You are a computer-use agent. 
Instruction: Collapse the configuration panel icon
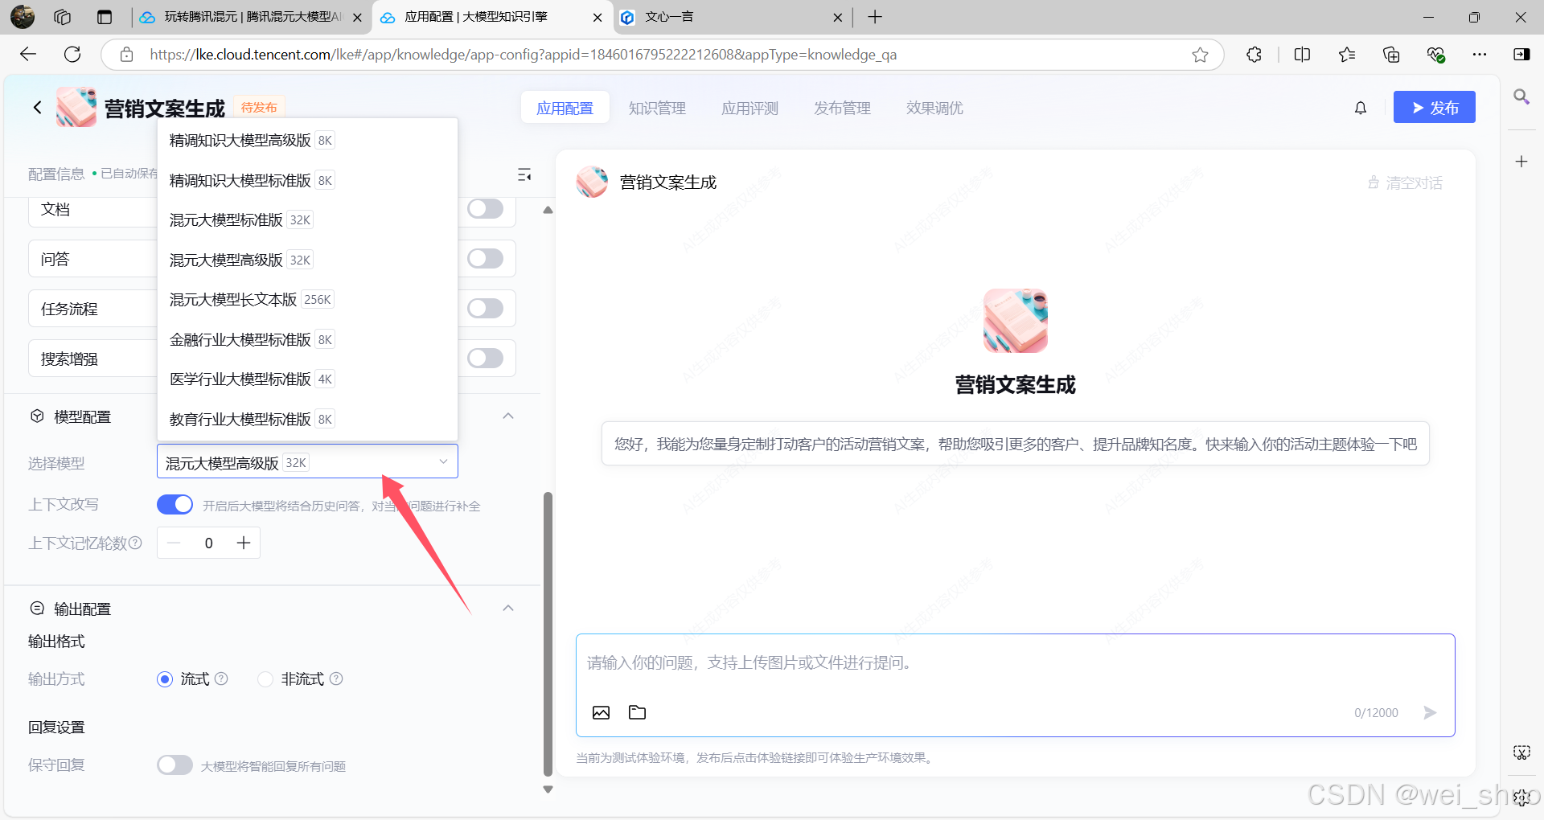pyautogui.click(x=524, y=174)
